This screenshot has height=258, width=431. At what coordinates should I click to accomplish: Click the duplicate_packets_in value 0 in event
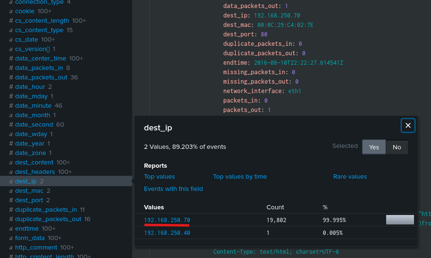(300, 44)
